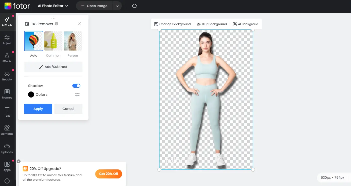The height and width of the screenshot is (186, 351).
Task: Click the black shadow color swatch
Action: coord(31,95)
